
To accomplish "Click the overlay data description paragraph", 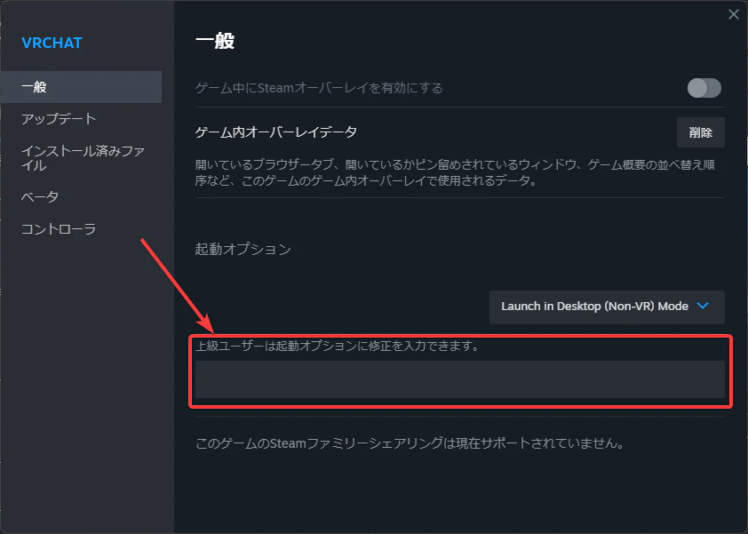I will [455, 172].
